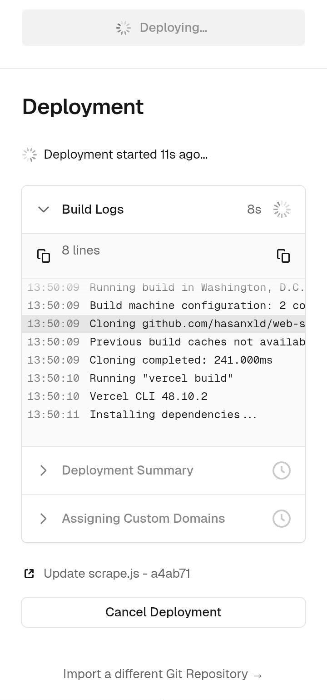Click the loading spinner in Build Logs header
The image size is (327, 700).
click(x=282, y=210)
